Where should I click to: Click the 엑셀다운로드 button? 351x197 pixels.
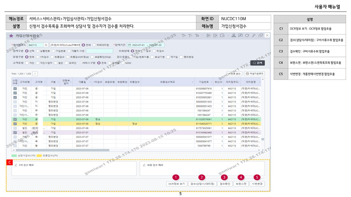[x=254, y=73]
